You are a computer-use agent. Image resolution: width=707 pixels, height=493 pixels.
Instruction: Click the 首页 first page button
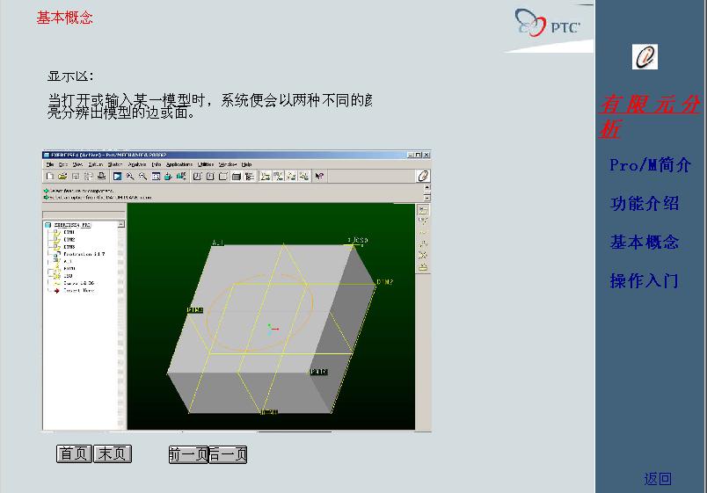(x=74, y=453)
